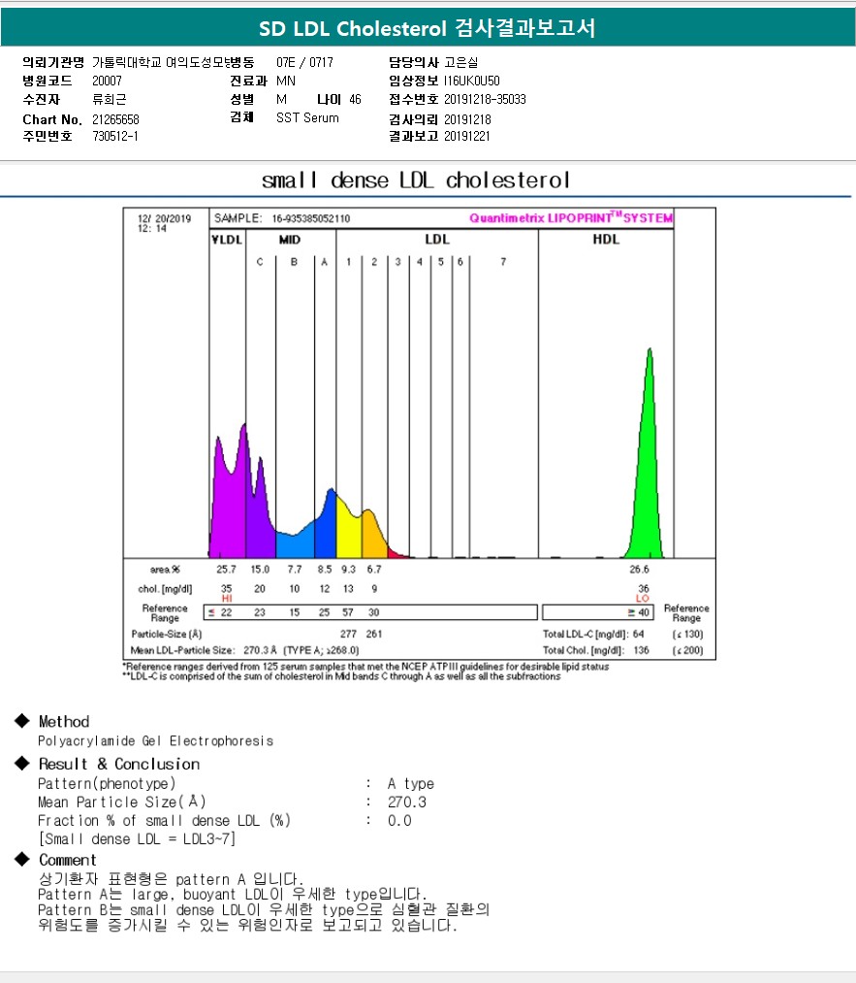856x983 pixels.
Task: Click the red 'LO' flag
Action: [643, 599]
